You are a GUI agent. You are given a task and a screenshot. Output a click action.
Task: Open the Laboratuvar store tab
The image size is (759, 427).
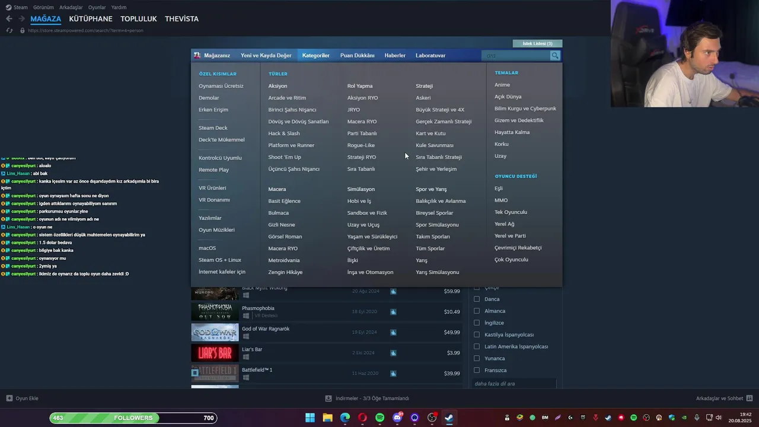point(430,55)
